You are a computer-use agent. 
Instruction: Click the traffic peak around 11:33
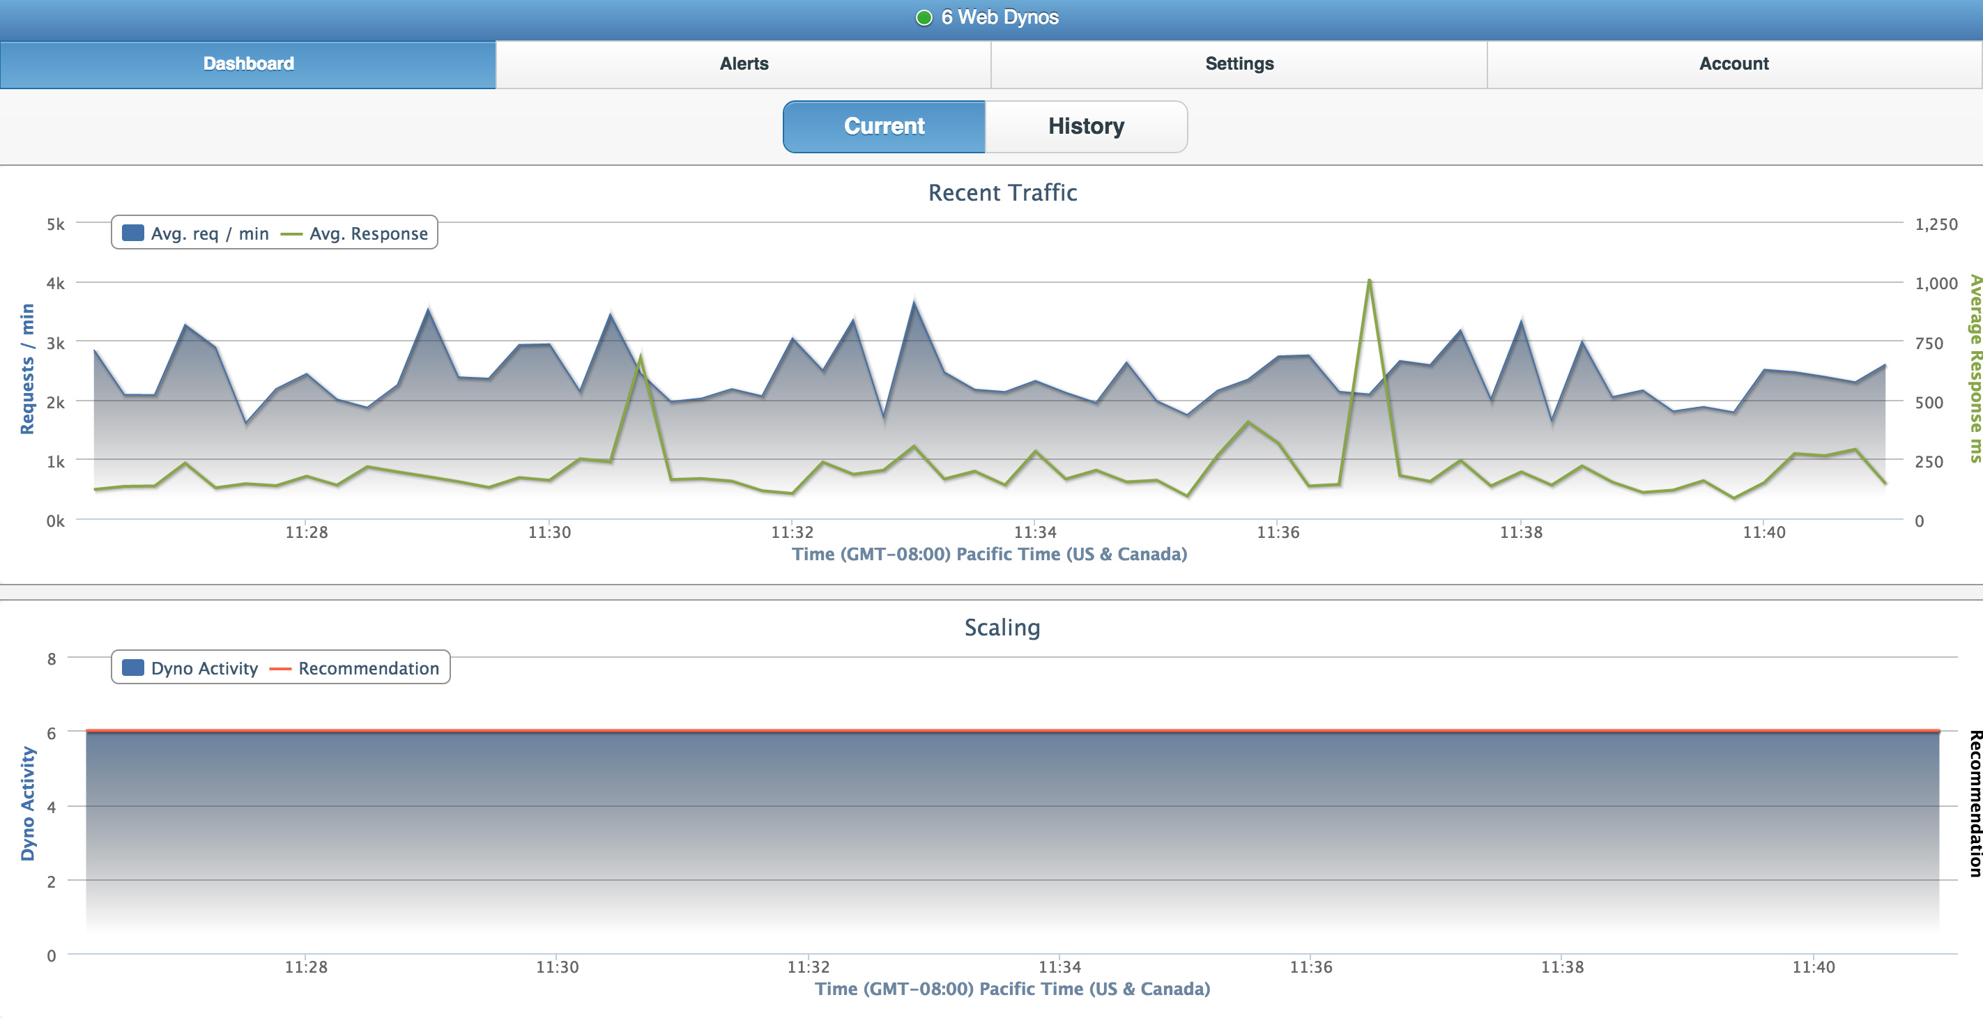(x=913, y=303)
